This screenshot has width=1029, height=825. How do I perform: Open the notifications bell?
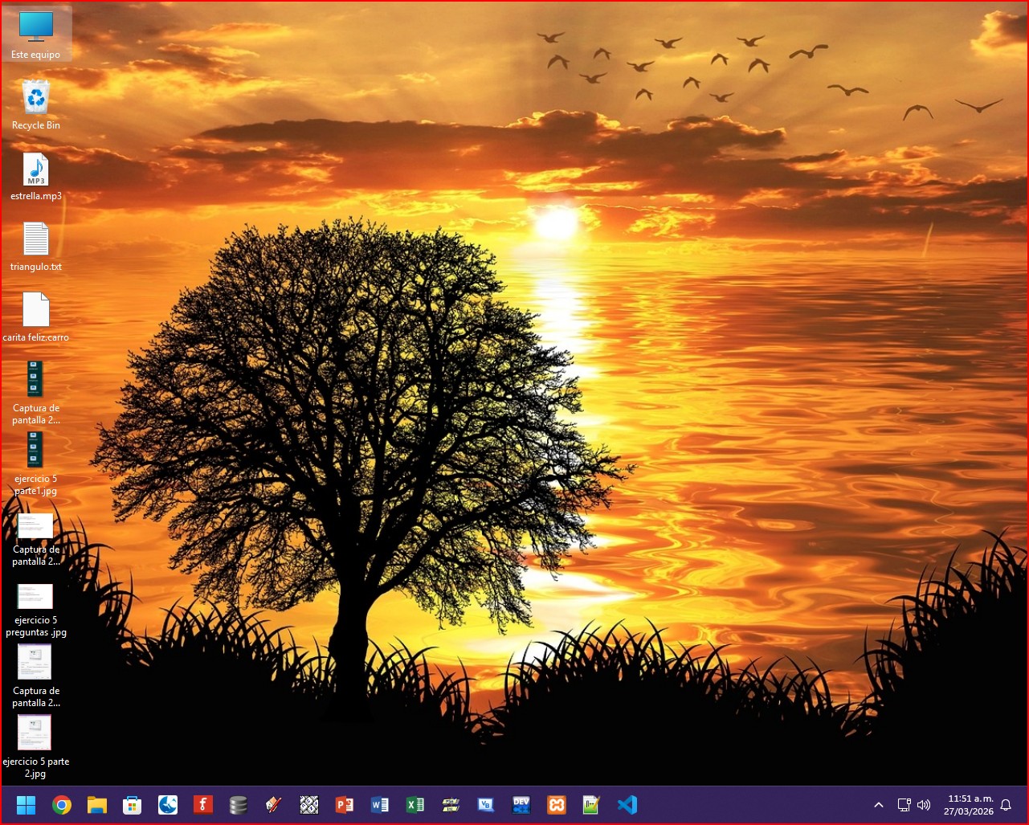coord(1005,805)
